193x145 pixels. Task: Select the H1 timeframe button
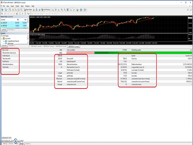click(x=44, y=14)
